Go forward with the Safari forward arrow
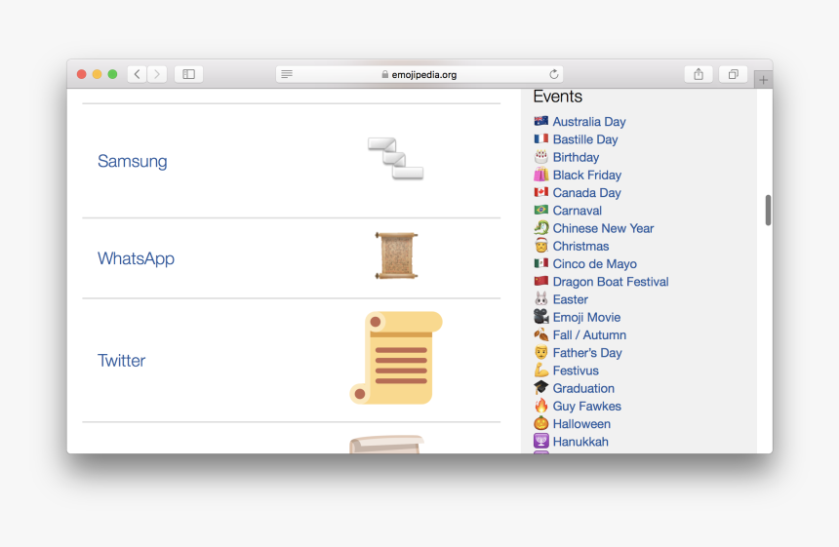This screenshot has width=839, height=547. pos(157,74)
